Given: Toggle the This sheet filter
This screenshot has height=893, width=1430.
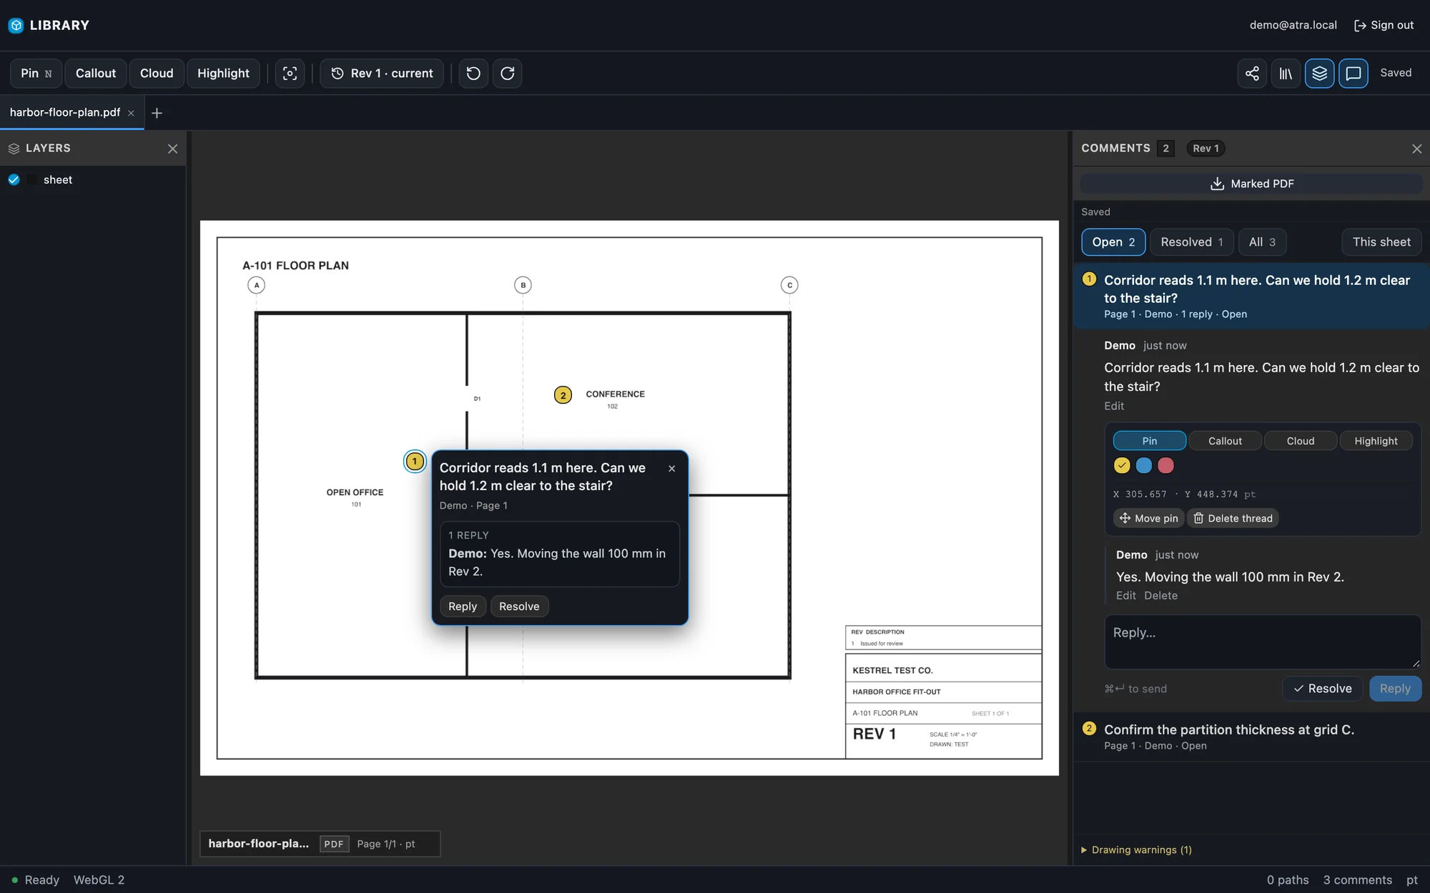Looking at the screenshot, I should tap(1381, 242).
